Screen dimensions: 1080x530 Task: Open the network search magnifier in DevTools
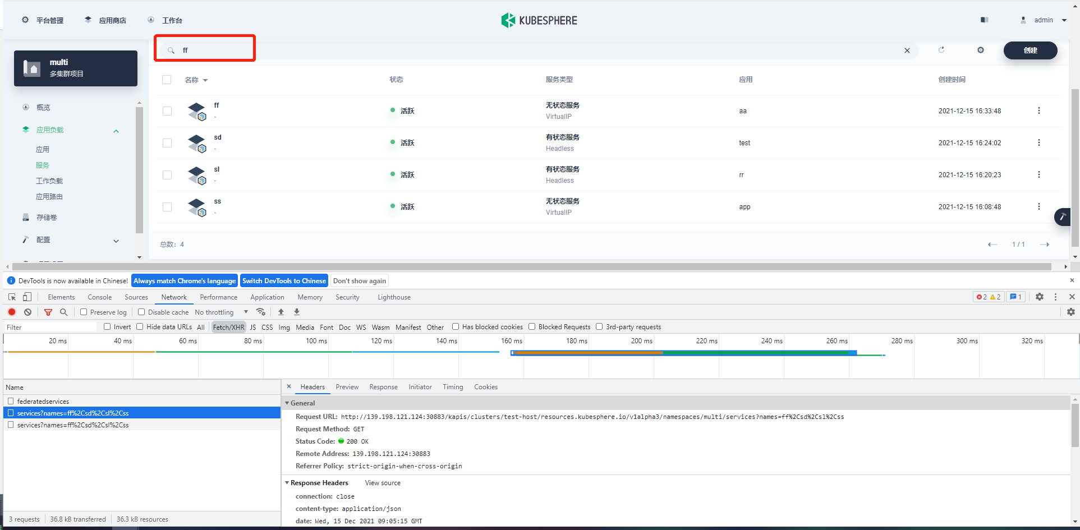[63, 312]
